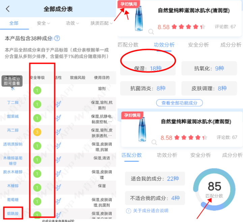Switch to the 安全分析 tab in upper card
Screen dimensions: 243x222
coord(198,45)
